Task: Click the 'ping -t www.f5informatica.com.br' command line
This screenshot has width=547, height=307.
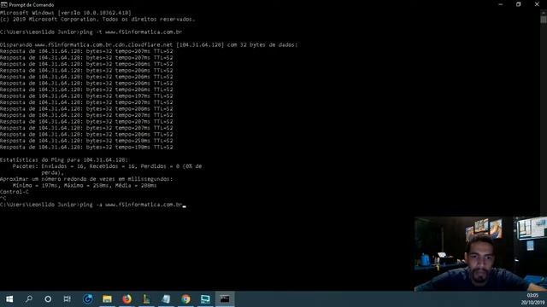Action: [91, 32]
